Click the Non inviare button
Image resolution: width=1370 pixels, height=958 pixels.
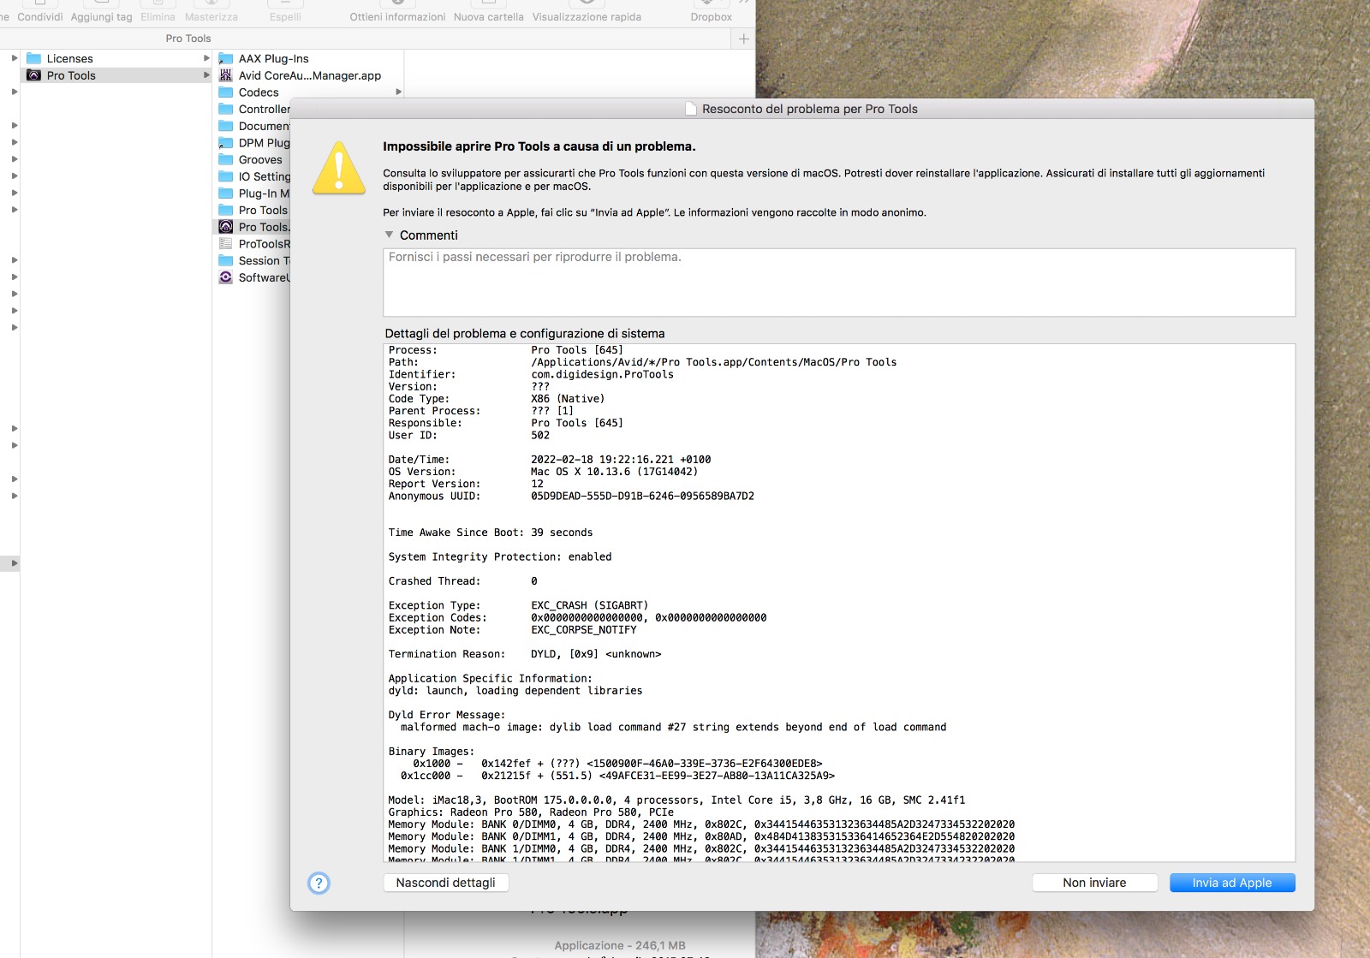[1094, 883]
